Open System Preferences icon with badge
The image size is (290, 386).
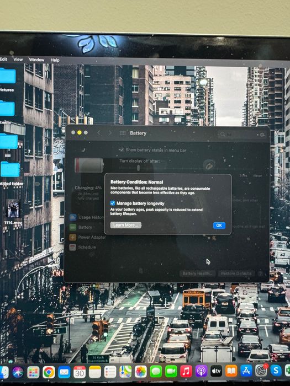pos(261,370)
